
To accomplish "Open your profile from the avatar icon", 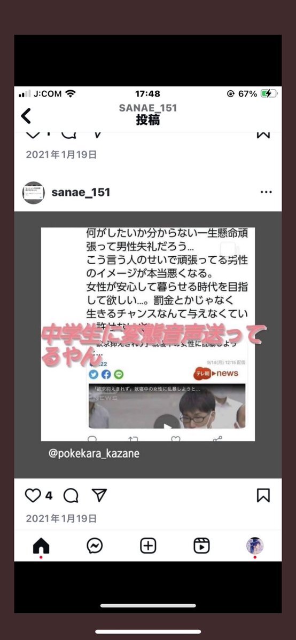I will (255, 546).
